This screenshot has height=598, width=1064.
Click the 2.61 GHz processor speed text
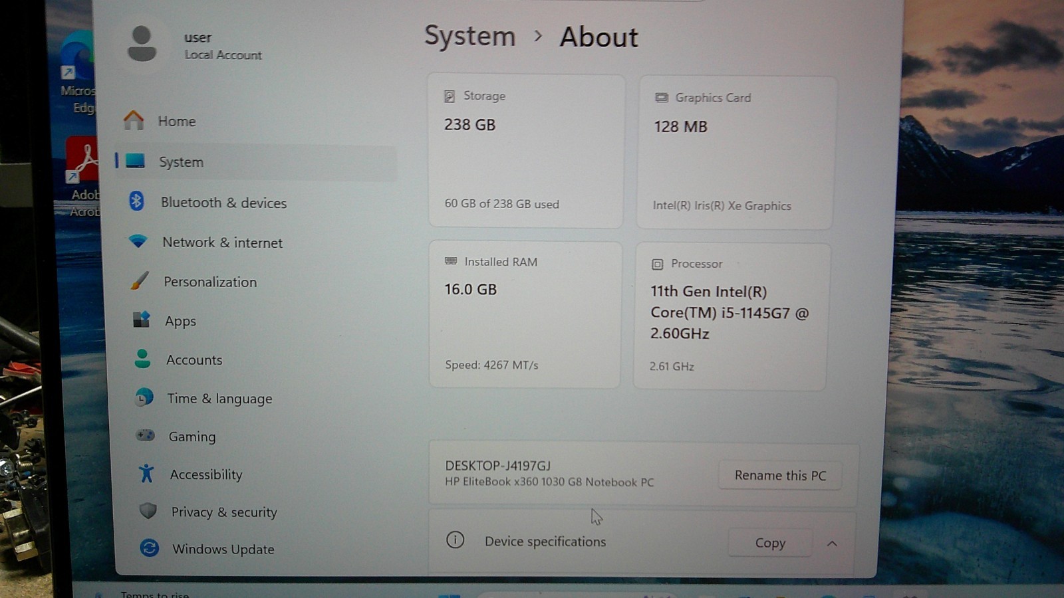click(x=672, y=366)
